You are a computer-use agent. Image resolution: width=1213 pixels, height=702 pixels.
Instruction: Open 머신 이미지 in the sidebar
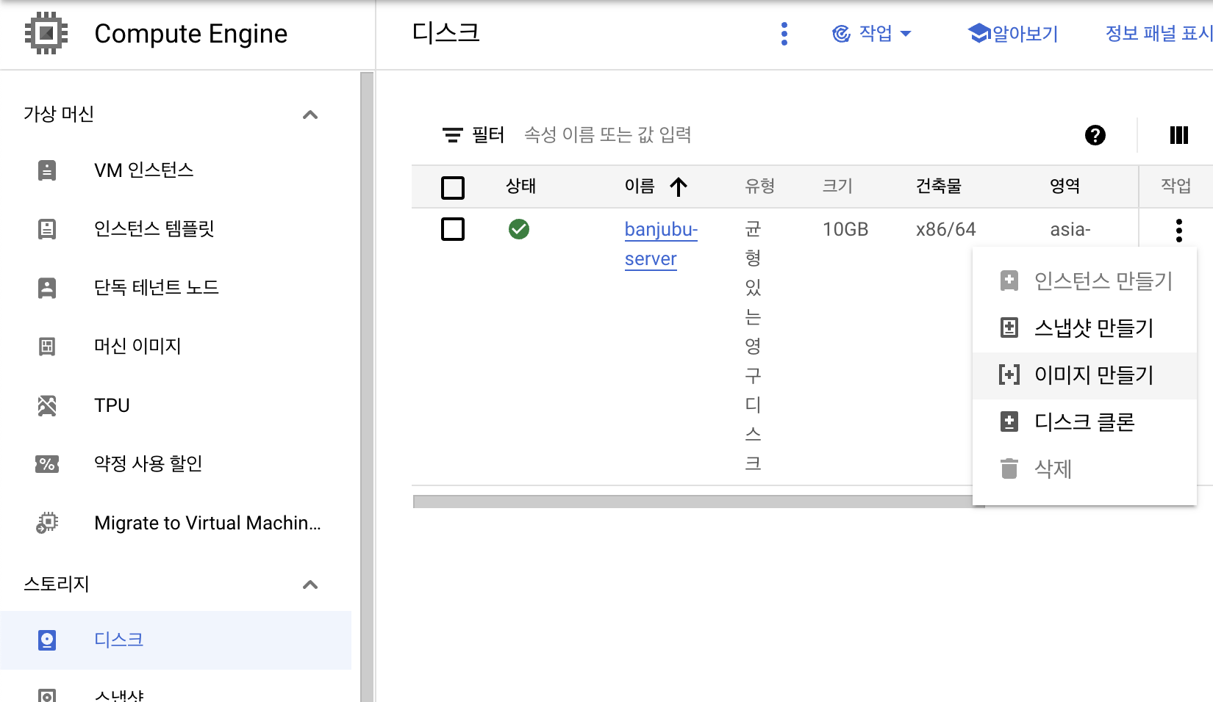click(137, 346)
